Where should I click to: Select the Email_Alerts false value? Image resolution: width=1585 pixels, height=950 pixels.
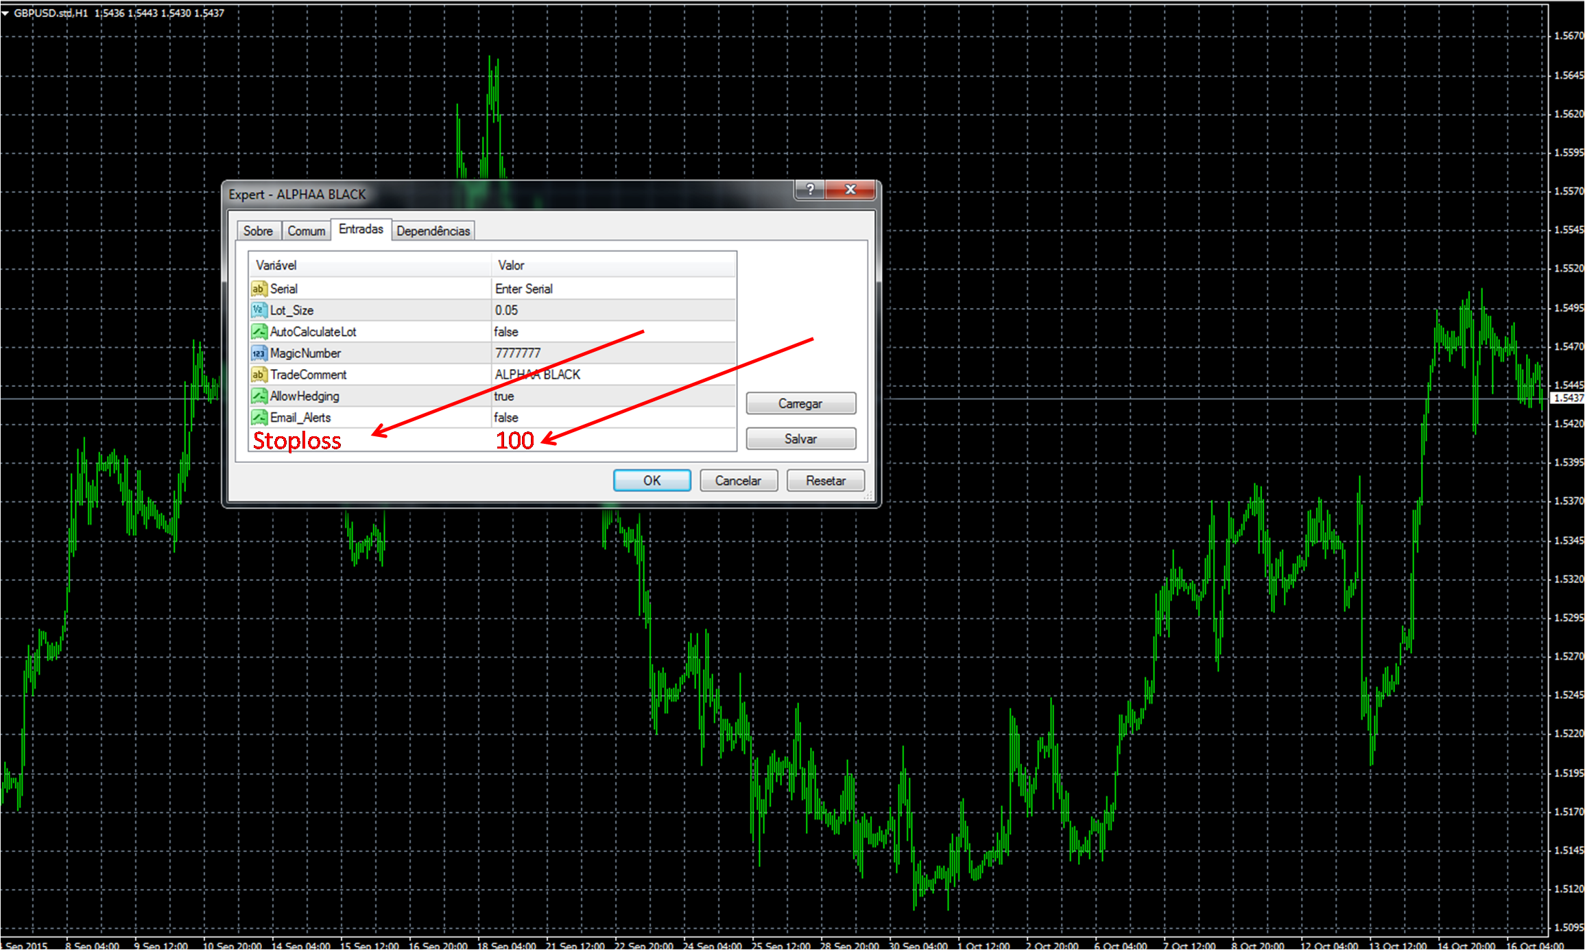(506, 417)
